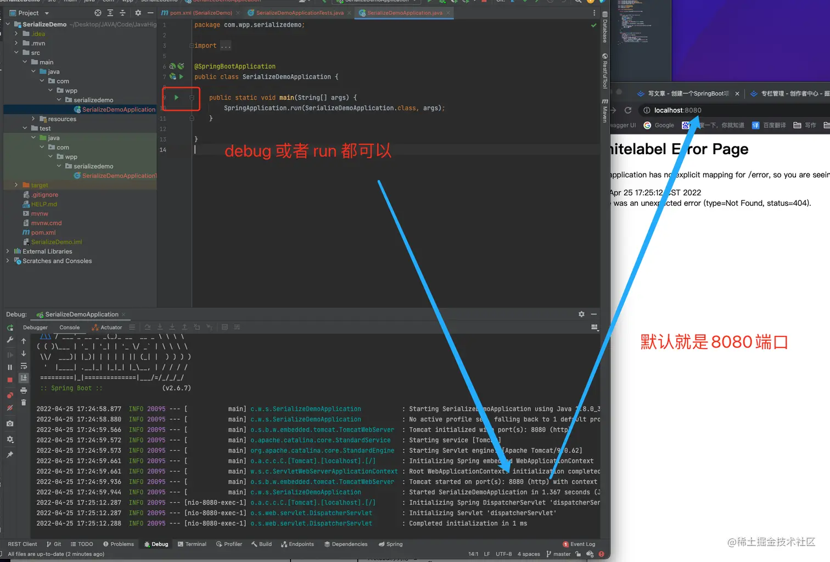Open Event Log notifications
Viewport: 830px width, 562px height.
coord(579,544)
